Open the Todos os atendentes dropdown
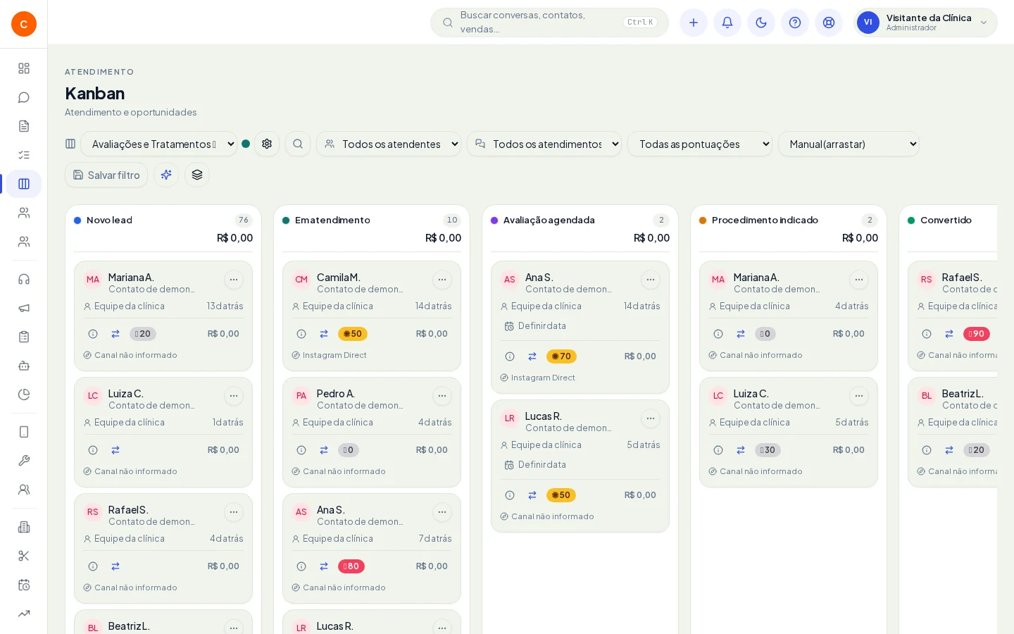1014x634 pixels. [389, 144]
